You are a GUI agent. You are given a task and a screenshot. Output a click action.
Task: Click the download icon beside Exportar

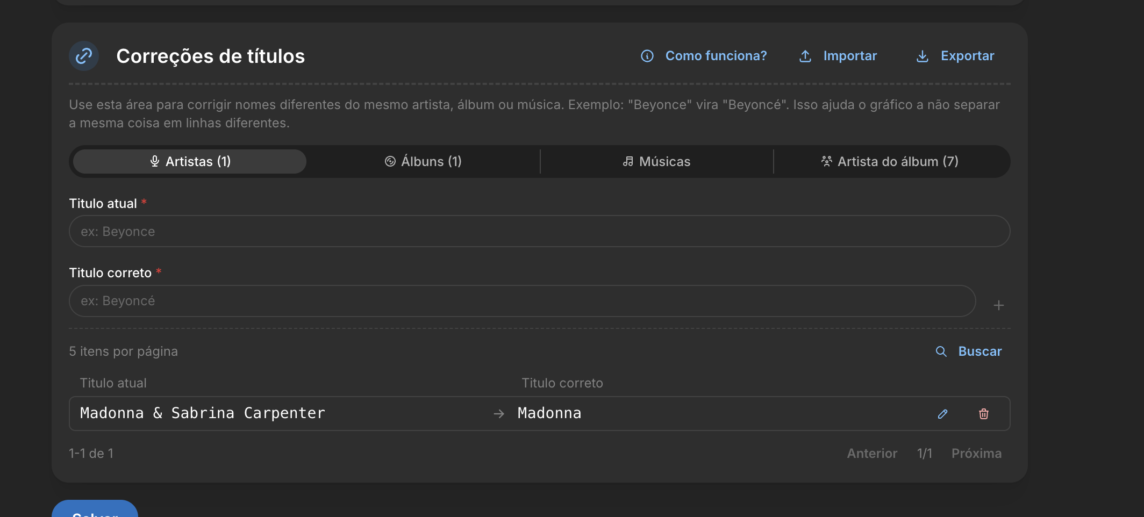point(923,56)
